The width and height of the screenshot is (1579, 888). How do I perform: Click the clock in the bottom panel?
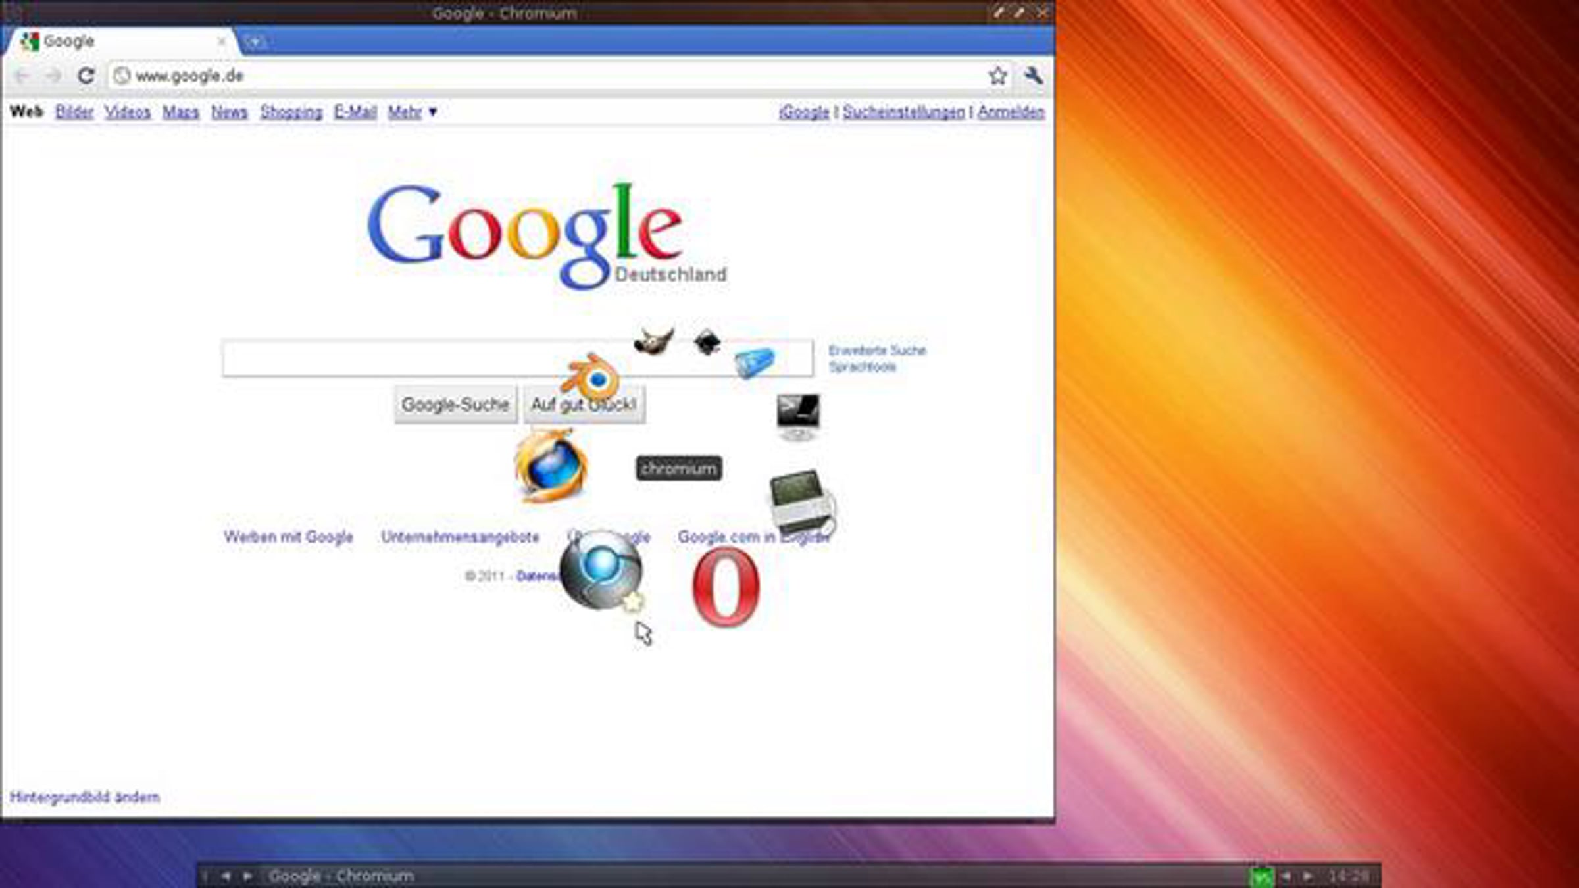point(1349,876)
